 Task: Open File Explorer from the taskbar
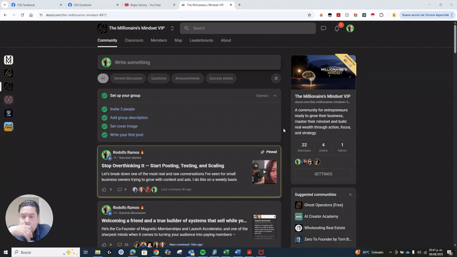pyautogui.click(x=98, y=253)
